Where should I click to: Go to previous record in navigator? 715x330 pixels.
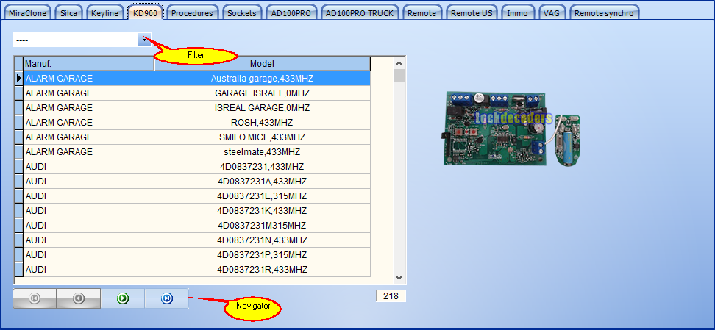(x=79, y=298)
